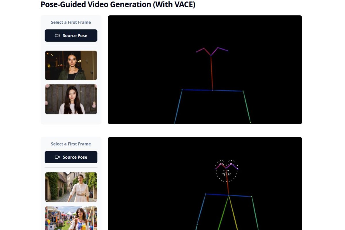
Task: Click camera icon in Source Pose button above alley photo
Action: pyautogui.click(x=57, y=157)
